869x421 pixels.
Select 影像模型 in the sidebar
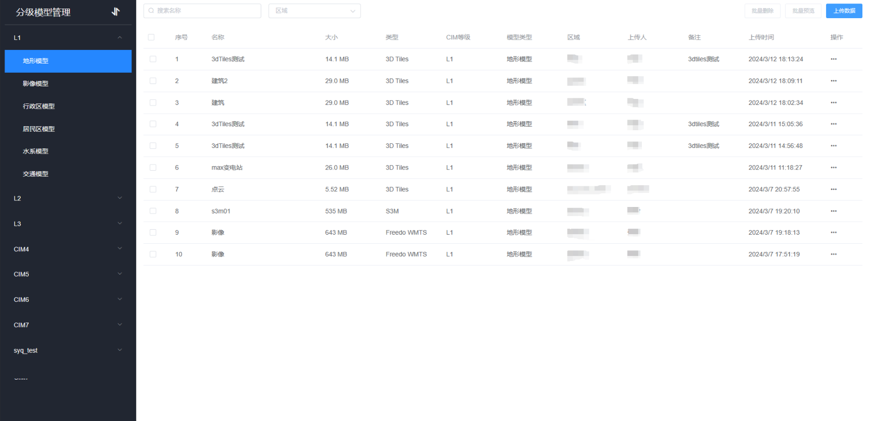tap(36, 84)
